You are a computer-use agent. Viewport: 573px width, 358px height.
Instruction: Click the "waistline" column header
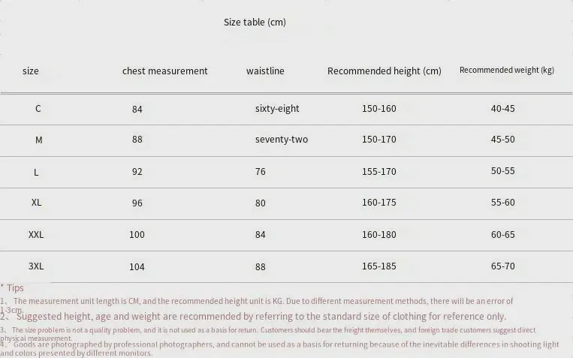click(265, 71)
